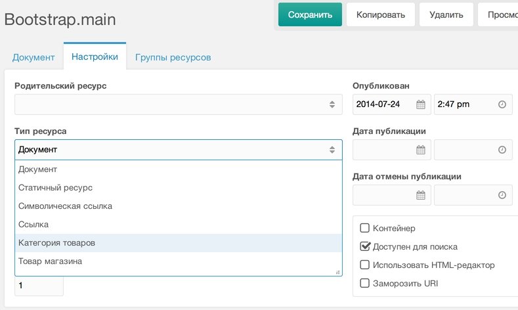
Task: Select Документ in the resource type list
Action: point(179,169)
